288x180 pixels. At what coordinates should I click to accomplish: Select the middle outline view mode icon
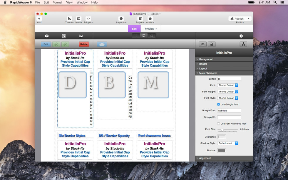pos(144,36)
